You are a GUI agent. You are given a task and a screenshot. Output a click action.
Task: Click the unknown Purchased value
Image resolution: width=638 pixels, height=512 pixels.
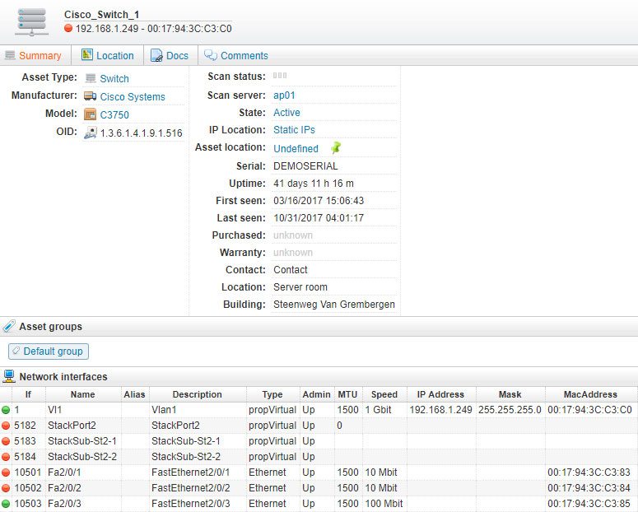click(293, 235)
